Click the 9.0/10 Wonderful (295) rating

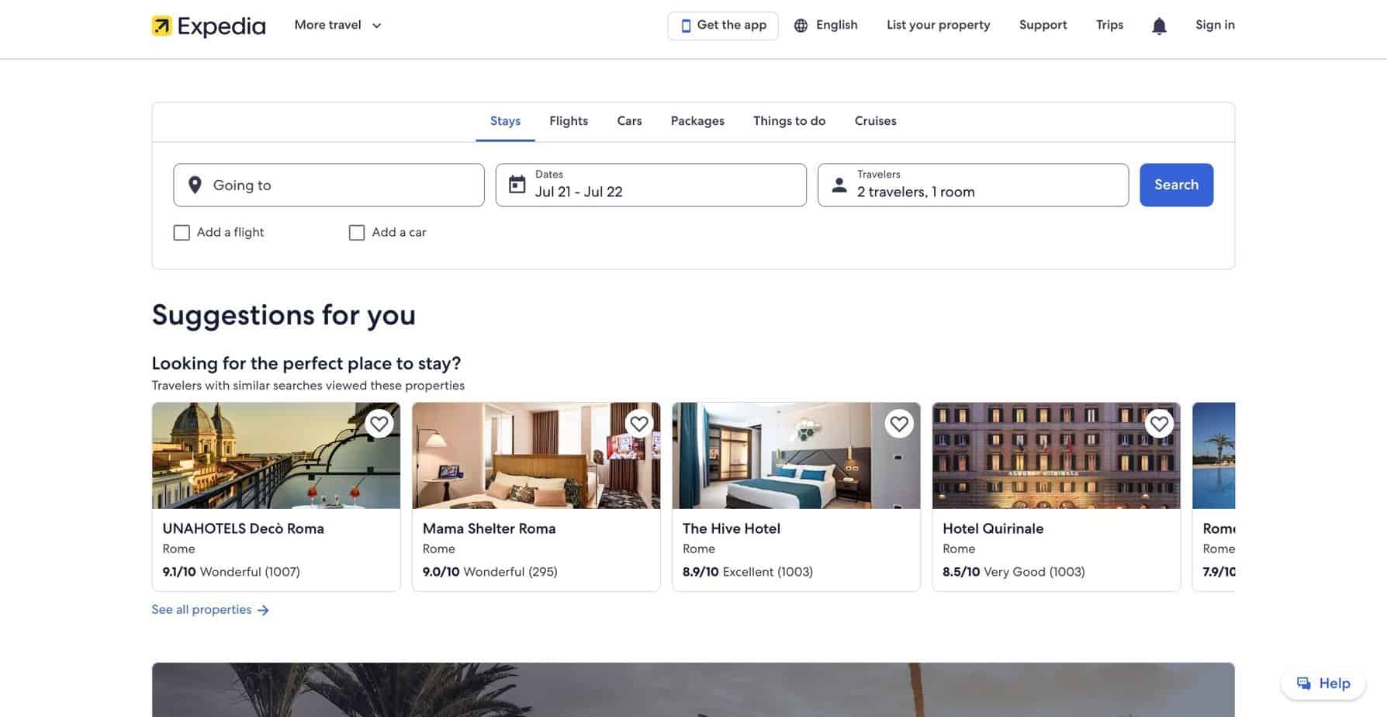[490, 572]
